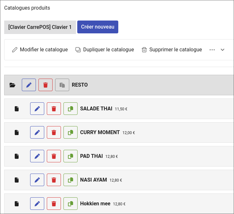Expand the catalogue toolbar chevron
Viewport: 234px width, 214px height.
pos(222,50)
